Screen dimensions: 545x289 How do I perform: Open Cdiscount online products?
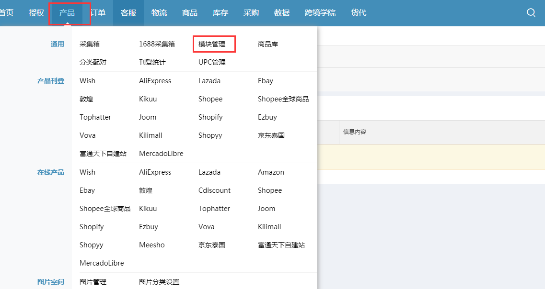tap(214, 190)
